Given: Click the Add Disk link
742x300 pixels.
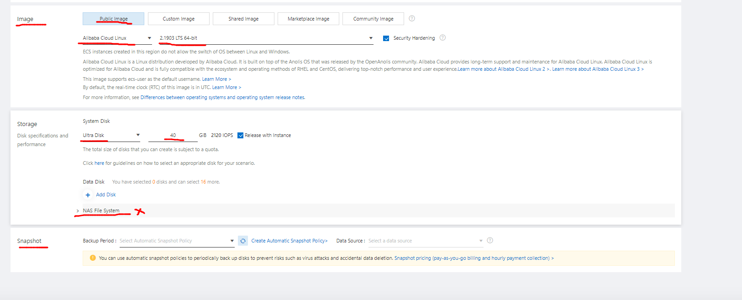Looking at the screenshot, I should [x=106, y=195].
